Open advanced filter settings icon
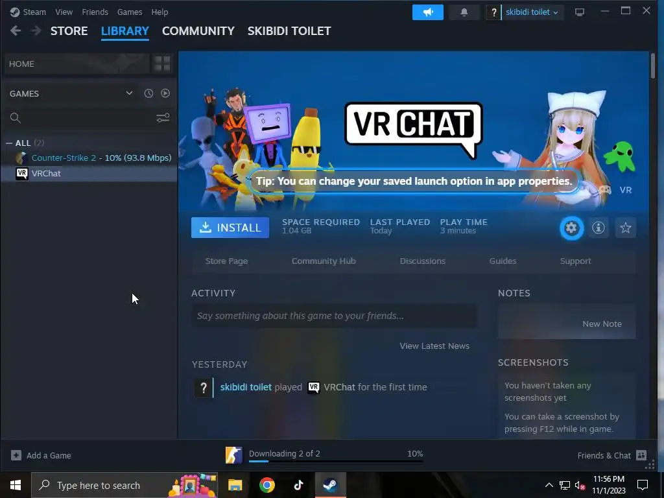 point(163,118)
